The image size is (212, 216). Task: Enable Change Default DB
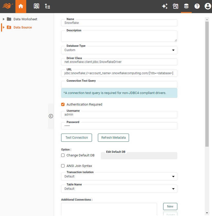[63, 155]
